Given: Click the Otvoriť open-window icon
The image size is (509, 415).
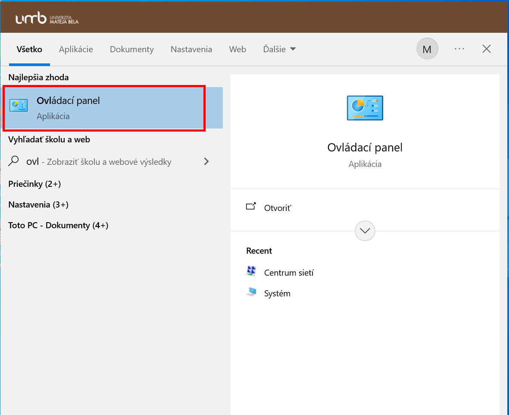Looking at the screenshot, I should click(251, 206).
